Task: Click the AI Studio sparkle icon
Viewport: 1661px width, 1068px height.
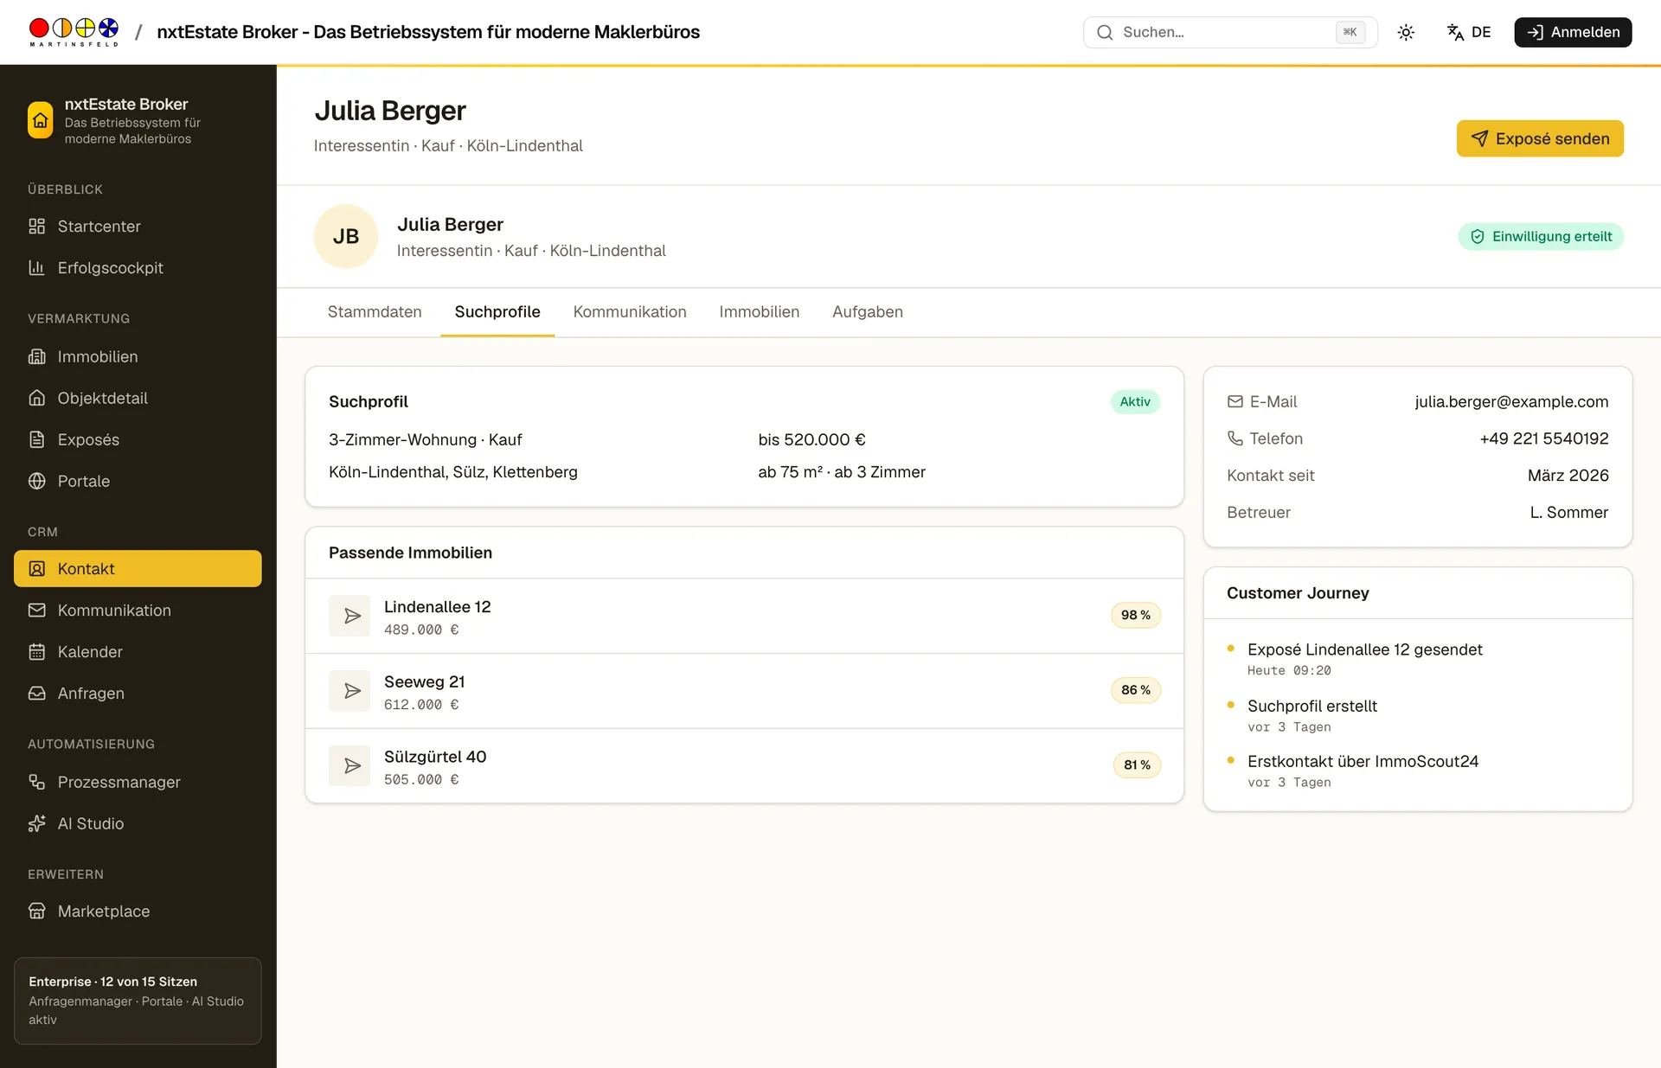Action: point(37,823)
